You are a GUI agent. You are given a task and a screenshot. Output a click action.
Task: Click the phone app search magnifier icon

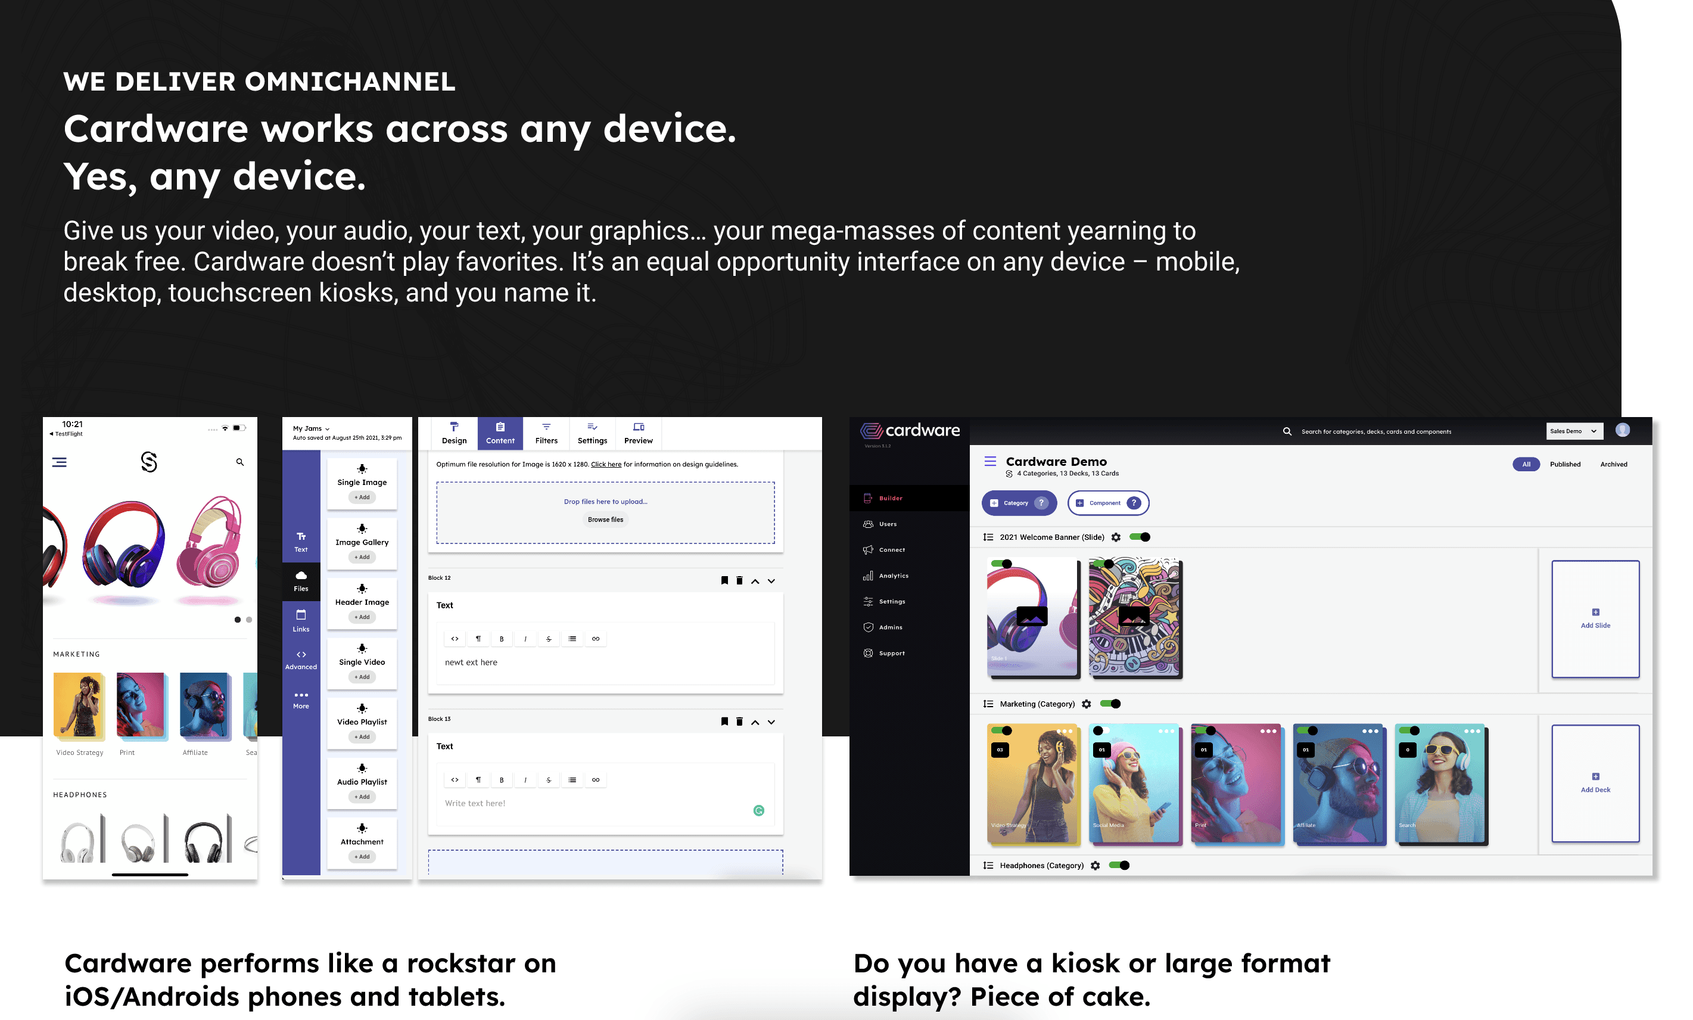(x=240, y=462)
